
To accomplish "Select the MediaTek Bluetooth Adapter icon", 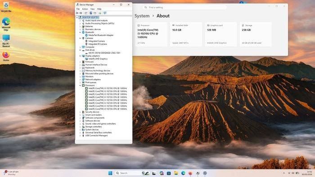I will click(x=86, y=35).
